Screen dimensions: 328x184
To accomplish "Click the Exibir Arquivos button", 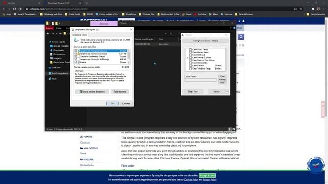I will click(x=119, y=91).
